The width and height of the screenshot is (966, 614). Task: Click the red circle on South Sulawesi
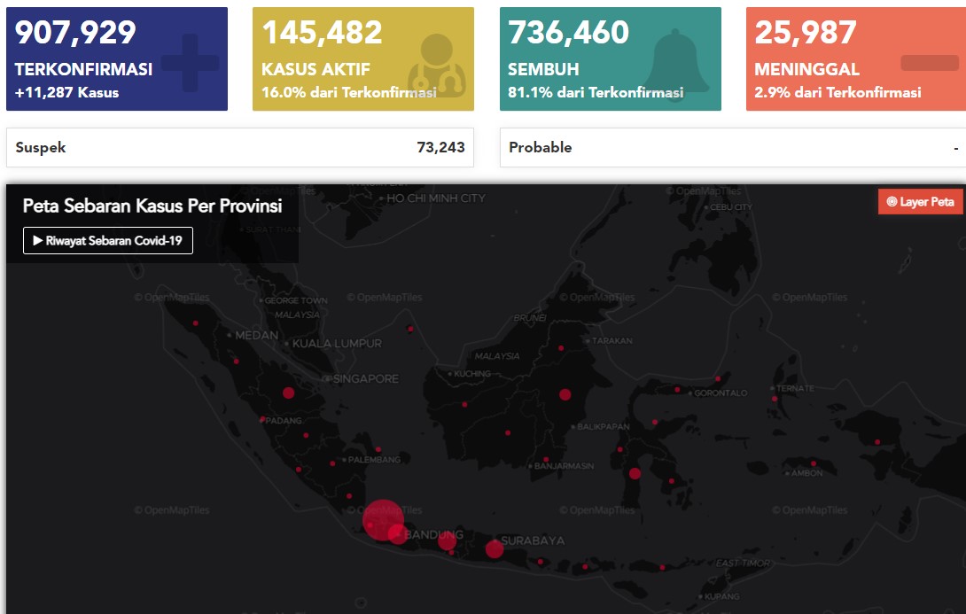pos(635,474)
